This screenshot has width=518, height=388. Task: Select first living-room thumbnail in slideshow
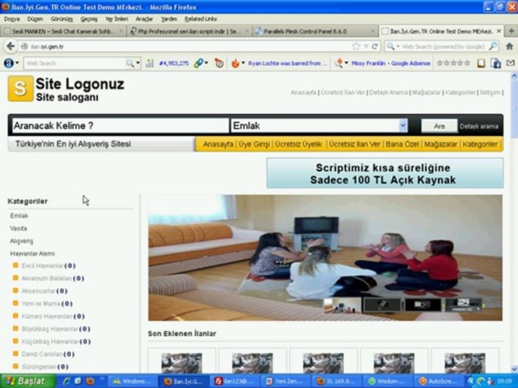342,305
